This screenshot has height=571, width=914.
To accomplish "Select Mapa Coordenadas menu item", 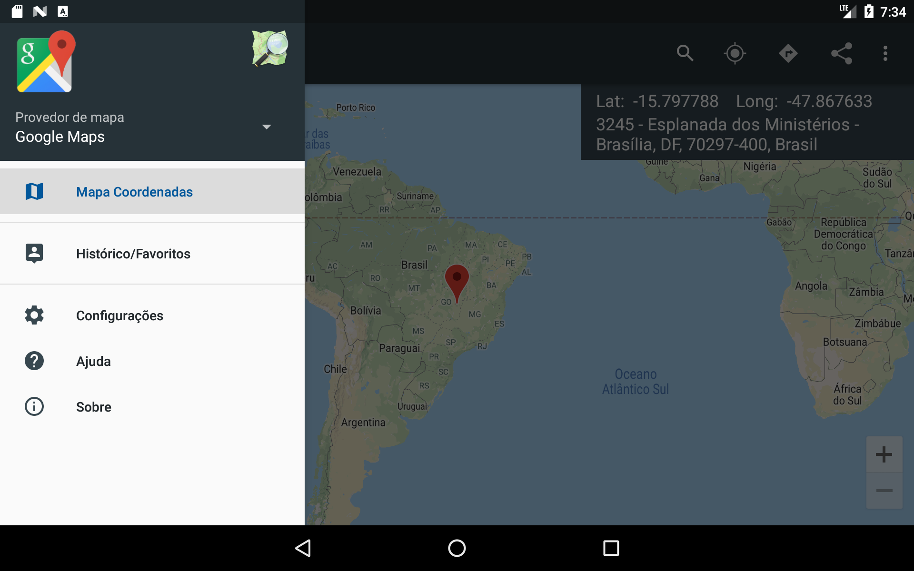I will (152, 191).
